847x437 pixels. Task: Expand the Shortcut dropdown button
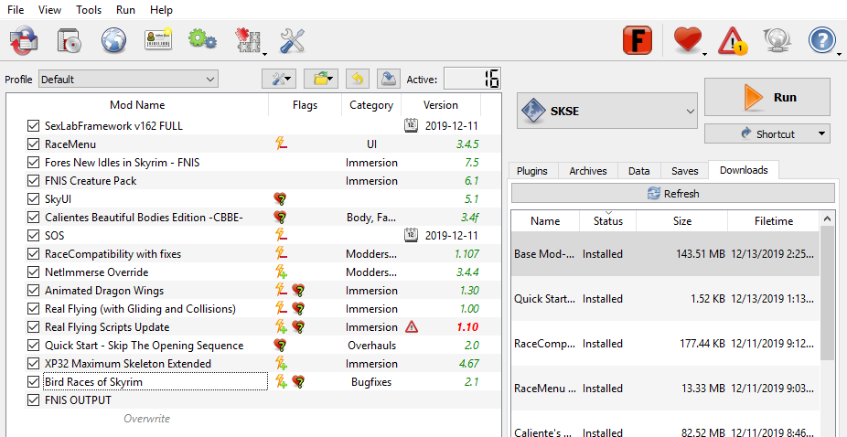tap(767, 134)
